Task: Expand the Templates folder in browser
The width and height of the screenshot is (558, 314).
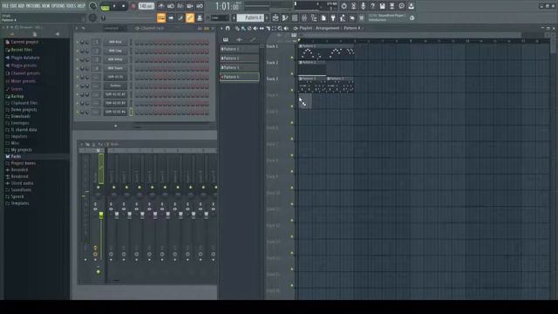Action: click(17, 203)
